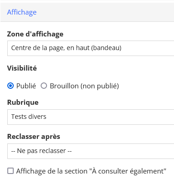Click the Brouillon (non publié) label text

(84, 86)
